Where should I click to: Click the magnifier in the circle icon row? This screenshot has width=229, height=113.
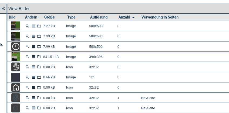coord(27,108)
